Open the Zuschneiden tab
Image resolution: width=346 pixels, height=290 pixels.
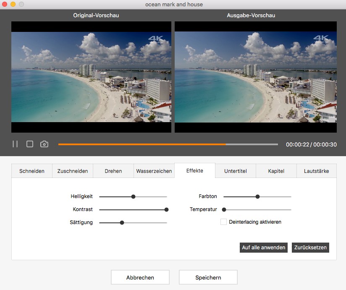73,171
